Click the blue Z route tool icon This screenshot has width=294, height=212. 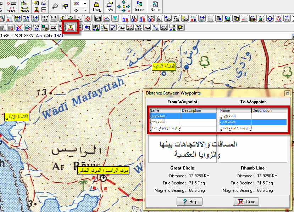(x=113, y=28)
